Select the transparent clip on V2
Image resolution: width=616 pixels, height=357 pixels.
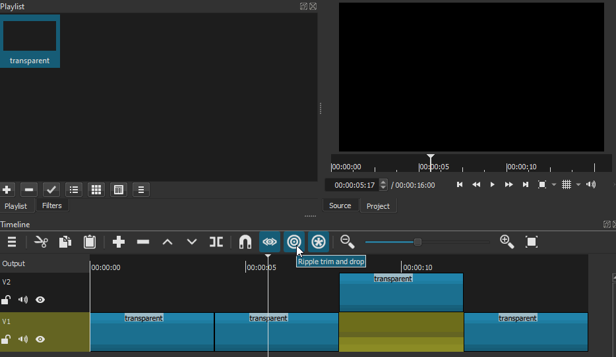click(x=401, y=292)
